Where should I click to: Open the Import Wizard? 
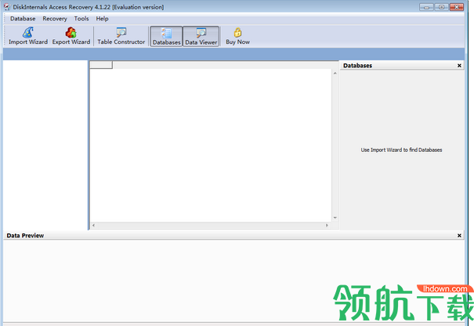tap(27, 36)
